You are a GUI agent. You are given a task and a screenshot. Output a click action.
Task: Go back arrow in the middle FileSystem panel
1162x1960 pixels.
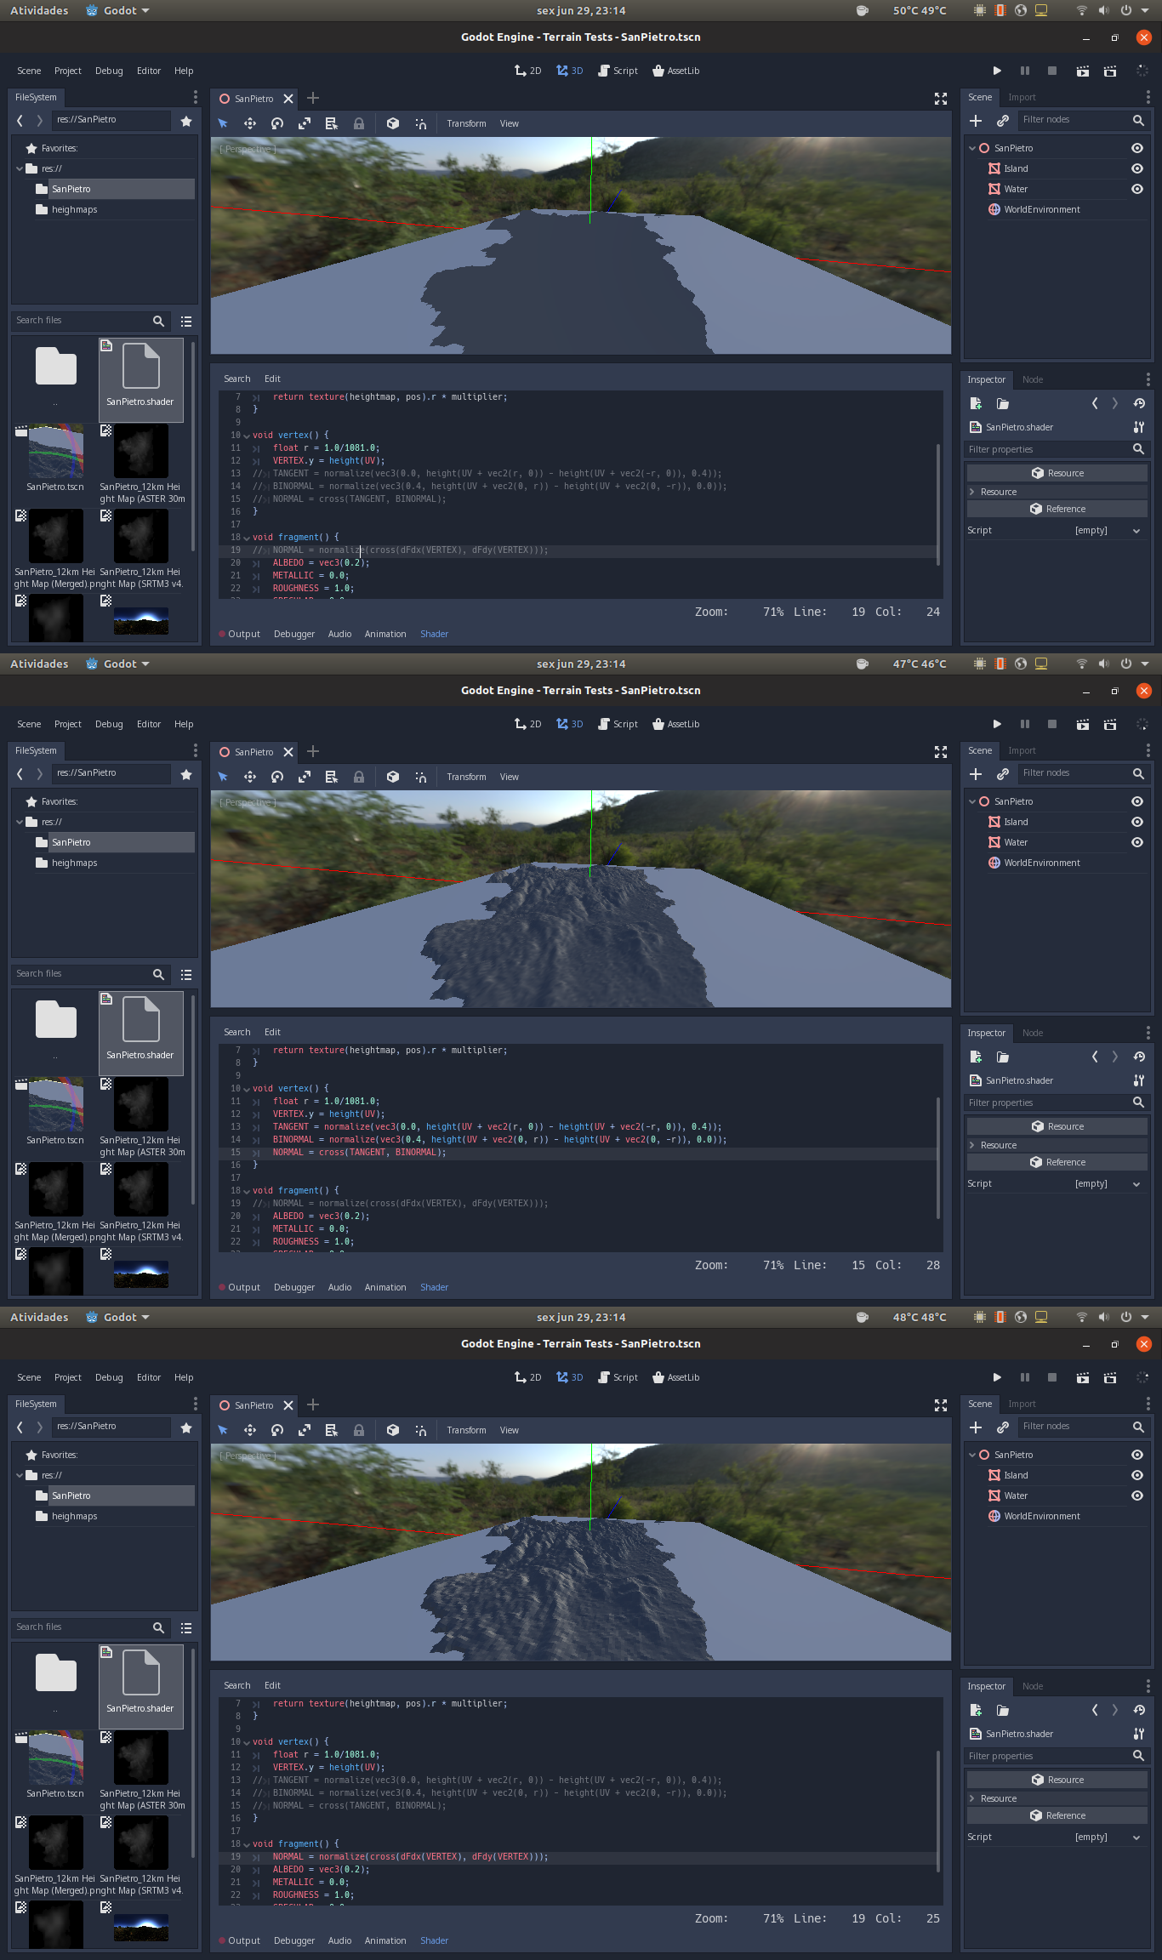[20, 774]
